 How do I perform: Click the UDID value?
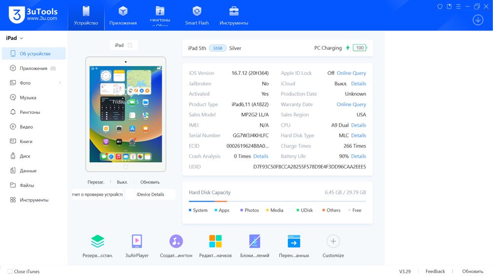click(x=310, y=167)
